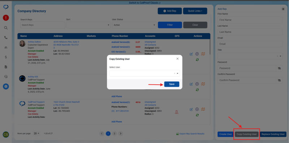
Task: Follow Switch to CallProof Classic link
Action: click(x=145, y=3)
